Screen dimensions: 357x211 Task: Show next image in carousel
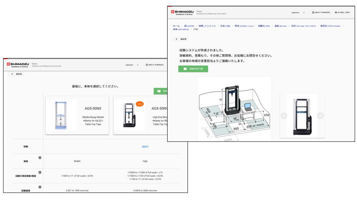pyautogui.click(x=320, y=116)
